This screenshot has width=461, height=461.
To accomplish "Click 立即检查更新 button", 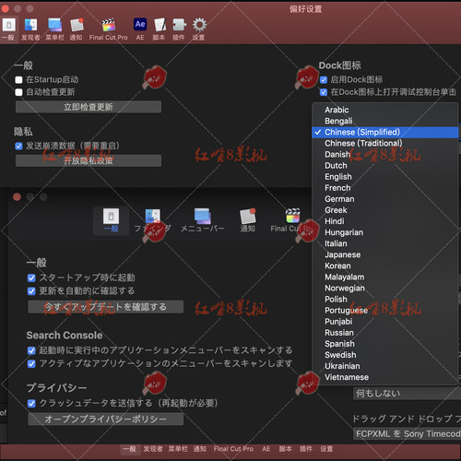I will (89, 107).
